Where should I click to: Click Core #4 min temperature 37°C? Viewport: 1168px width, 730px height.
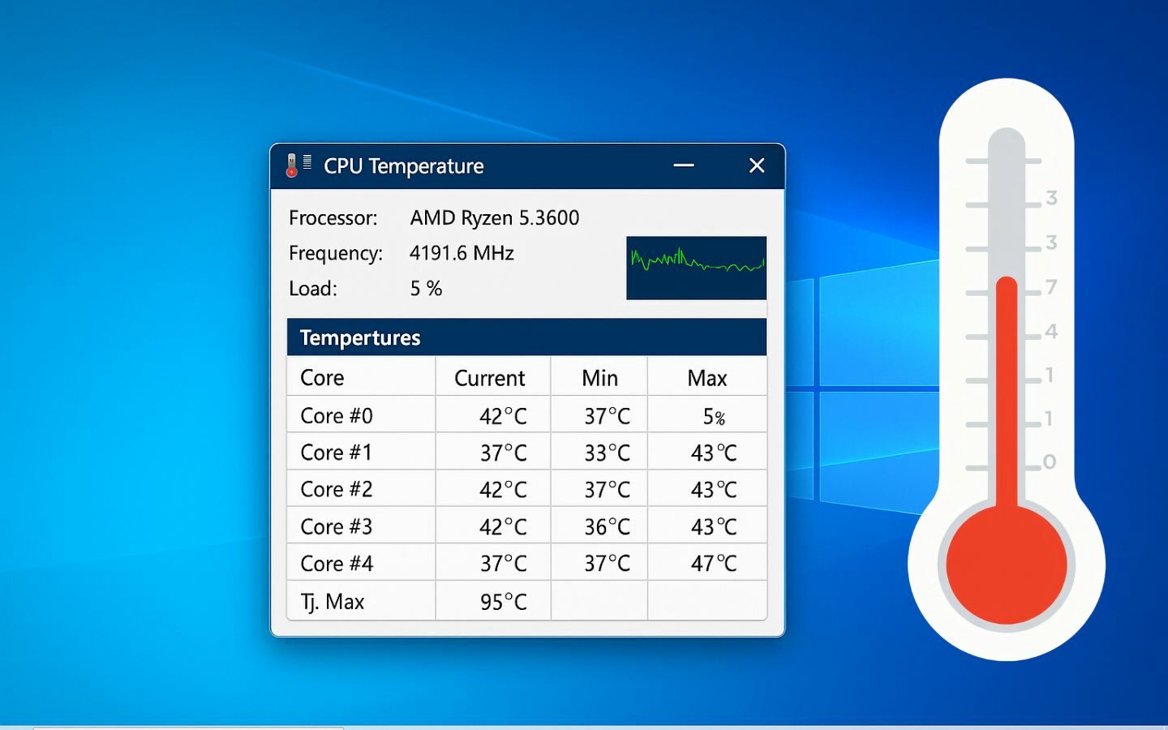click(608, 564)
